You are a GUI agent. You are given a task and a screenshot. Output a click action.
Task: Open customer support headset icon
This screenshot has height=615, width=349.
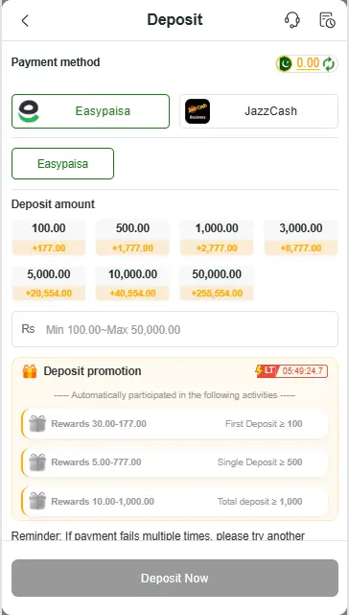coord(292,19)
